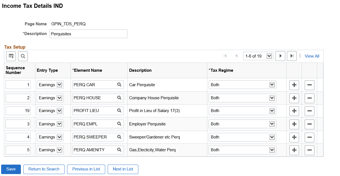
Task: Jump to the last page of rows
Action: point(292,56)
